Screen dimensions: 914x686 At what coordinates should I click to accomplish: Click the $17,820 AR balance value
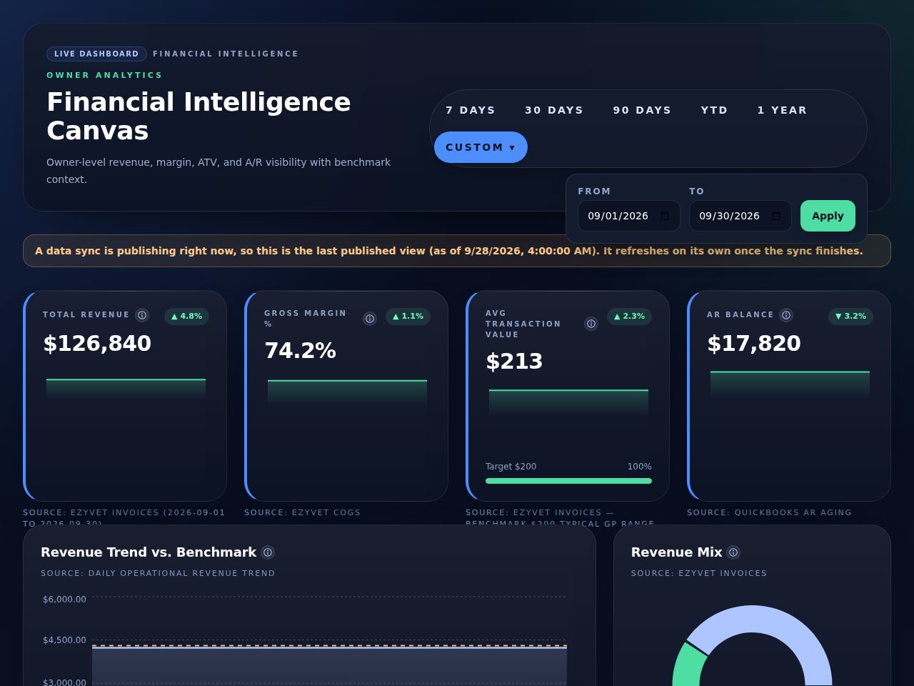[754, 344]
